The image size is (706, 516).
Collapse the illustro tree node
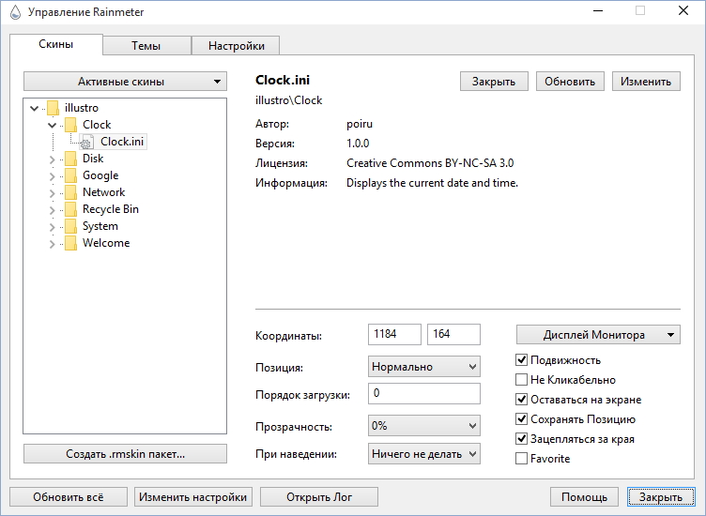click(x=34, y=108)
